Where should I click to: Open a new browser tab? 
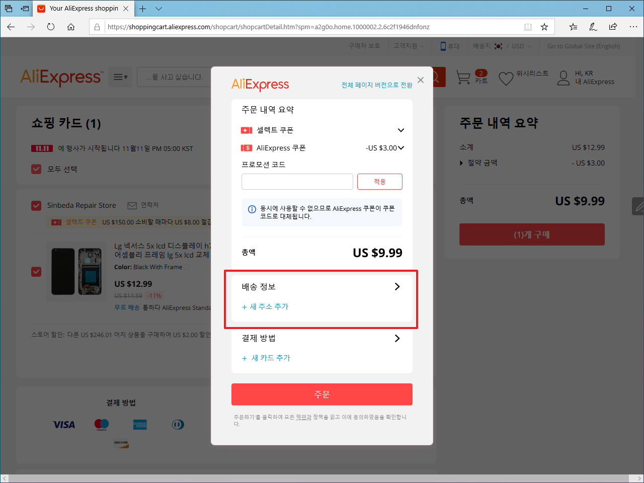pyautogui.click(x=143, y=9)
